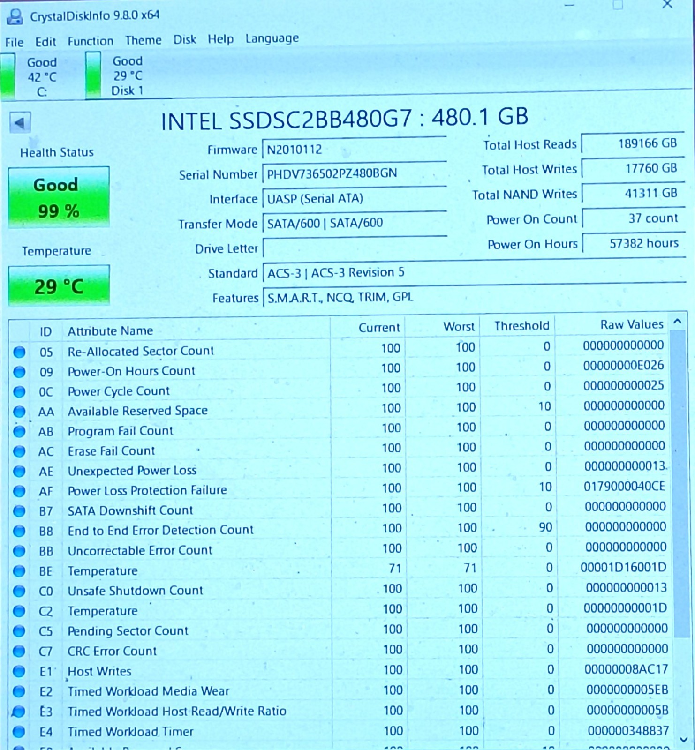Open the Disk menu
Screen dimensions: 695x750
185,39
